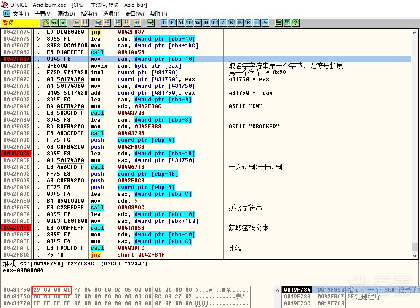Click the Restart program rewind icon
This screenshot has width=420, height=308.
55,22
